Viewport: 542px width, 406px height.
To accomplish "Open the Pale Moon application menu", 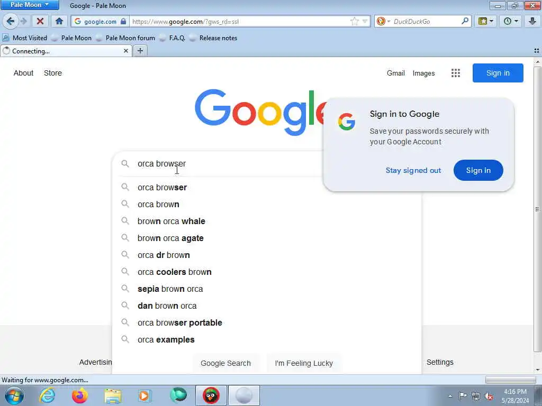I will (30, 5).
